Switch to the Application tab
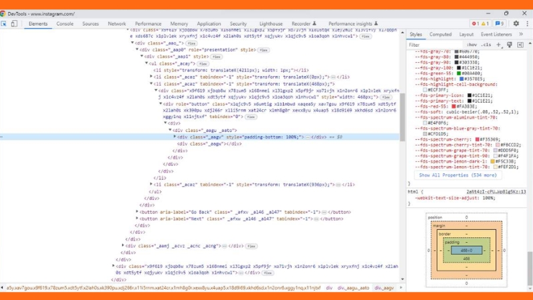533x300 pixels. [209, 24]
